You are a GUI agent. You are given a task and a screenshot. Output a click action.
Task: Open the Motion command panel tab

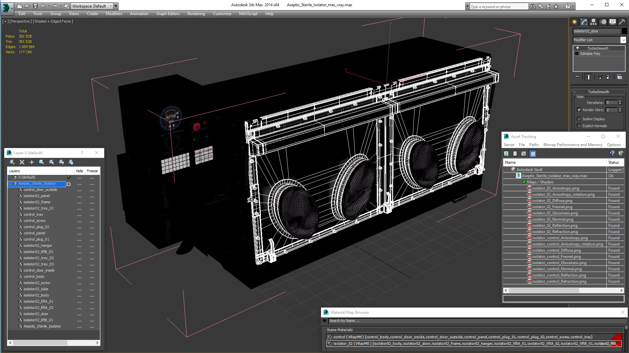click(x=603, y=22)
